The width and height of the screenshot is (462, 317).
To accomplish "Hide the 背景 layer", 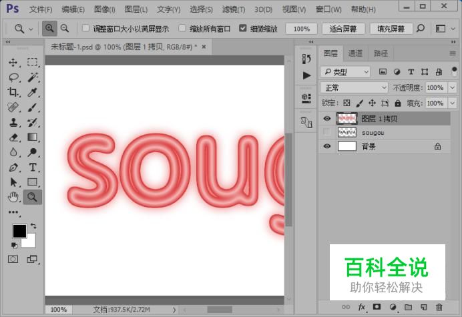I will click(x=326, y=146).
